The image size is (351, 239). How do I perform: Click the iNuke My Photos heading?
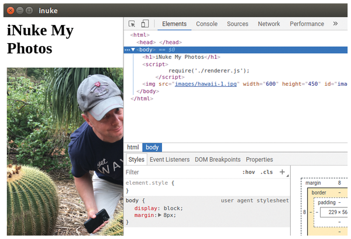tap(40, 39)
